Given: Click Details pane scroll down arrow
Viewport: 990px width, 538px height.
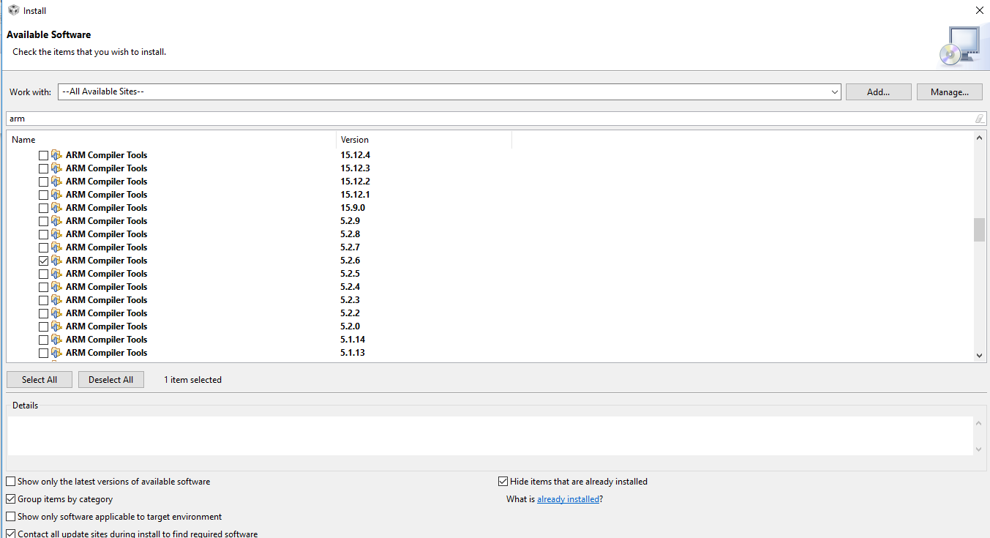Looking at the screenshot, I should click(979, 449).
